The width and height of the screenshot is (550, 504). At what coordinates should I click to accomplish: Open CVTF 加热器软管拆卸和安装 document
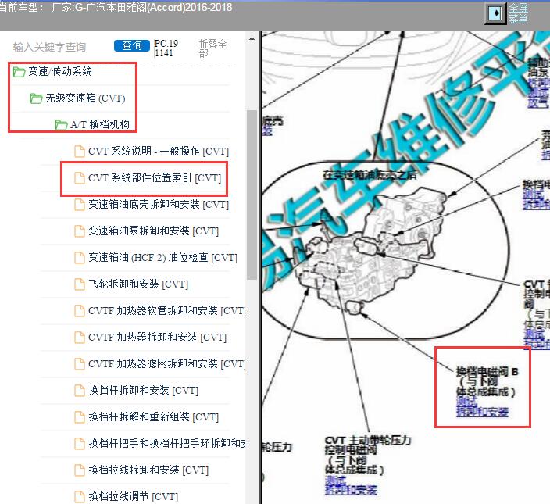(166, 311)
